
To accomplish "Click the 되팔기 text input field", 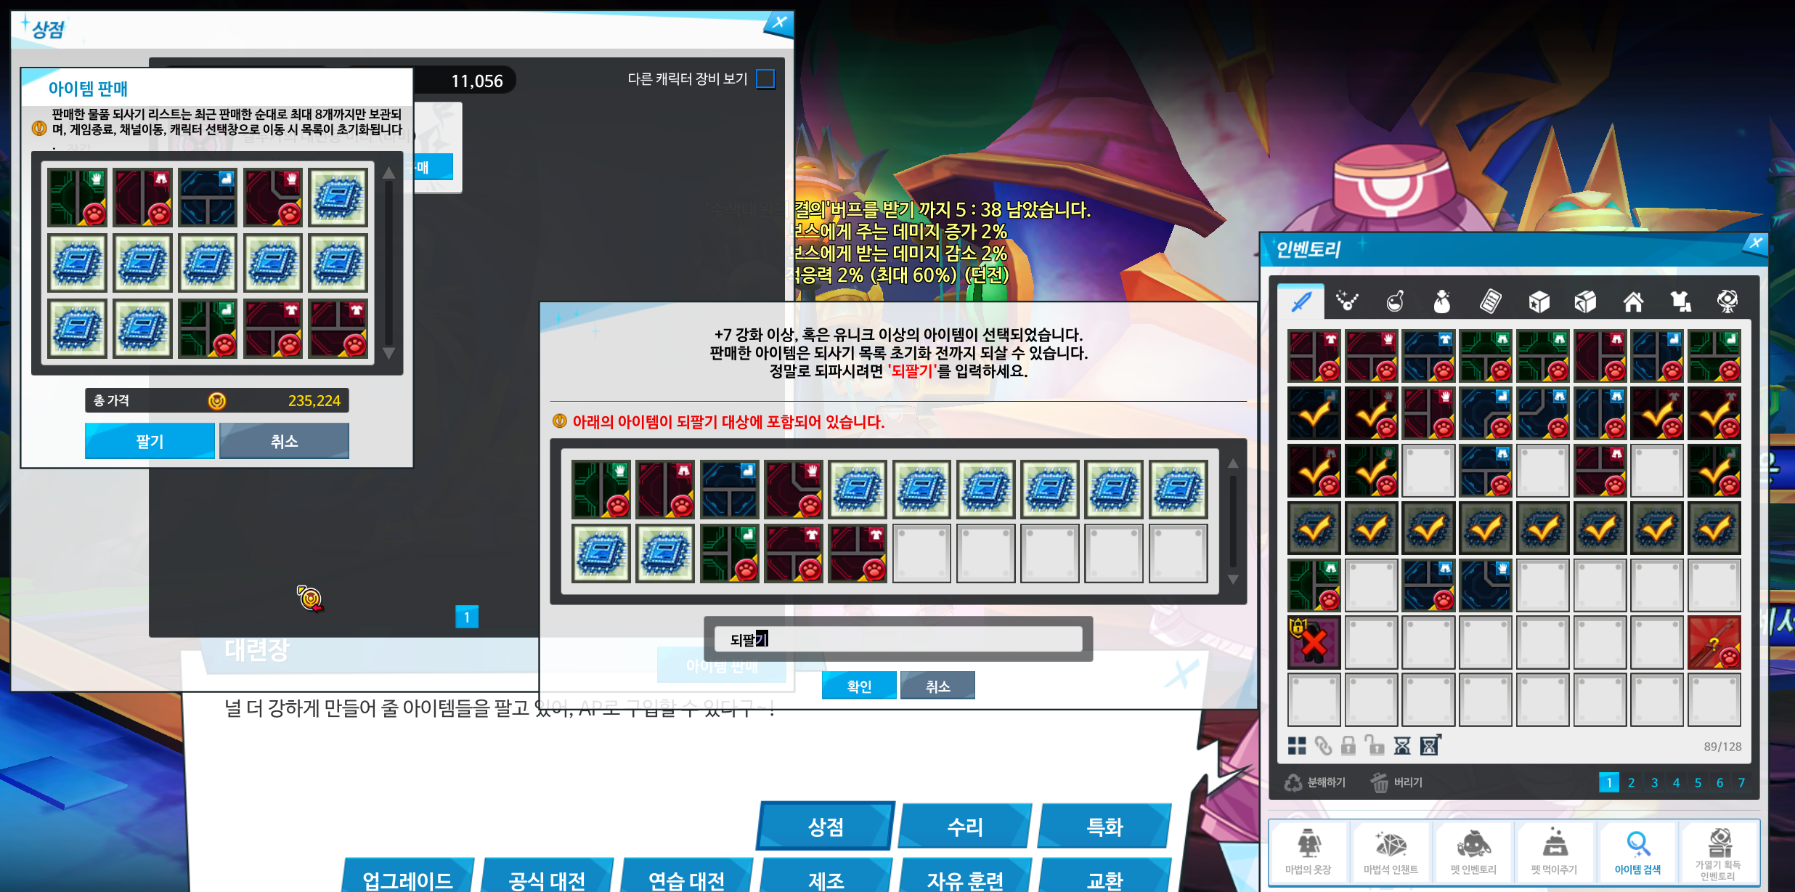I will pos(898,639).
